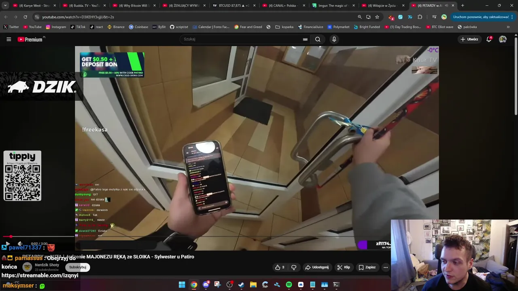The width and height of the screenshot is (518, 291).
Task: Open Steam from the taskbar
Action: [x=241, y=285]
